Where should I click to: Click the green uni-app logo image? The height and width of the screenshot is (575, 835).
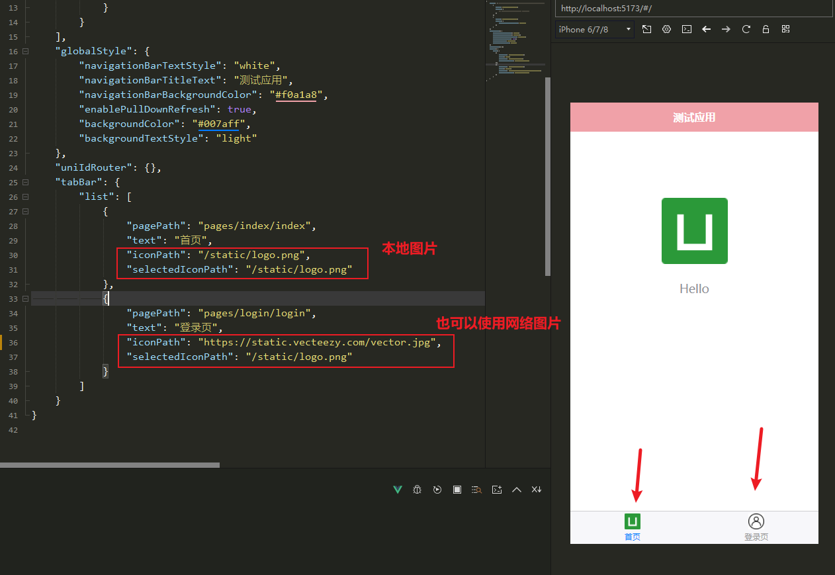(694, 231)
